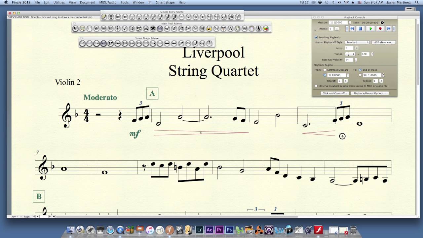423x238 pixels.
Task: Click the Tempo value field showing 120
Action: (x=365, y=54)
